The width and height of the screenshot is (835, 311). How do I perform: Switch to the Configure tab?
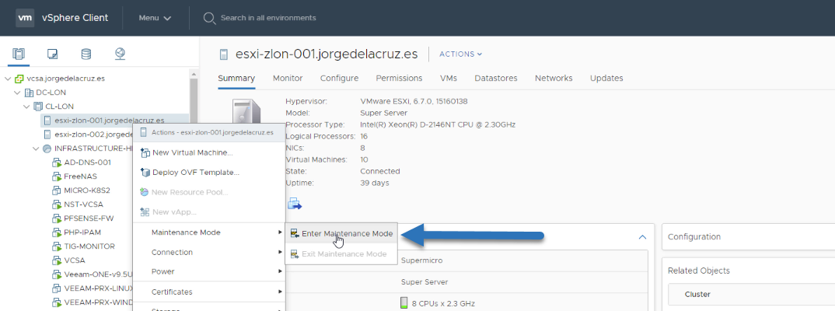tap(339, 79)
